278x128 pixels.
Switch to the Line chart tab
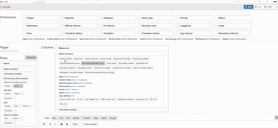click(x=61, y=118)
